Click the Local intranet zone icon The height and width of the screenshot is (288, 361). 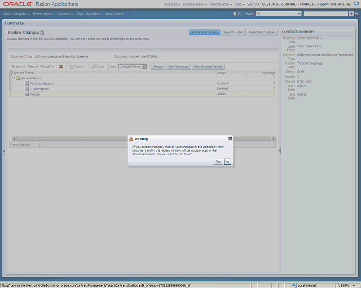tap(294, 286)
